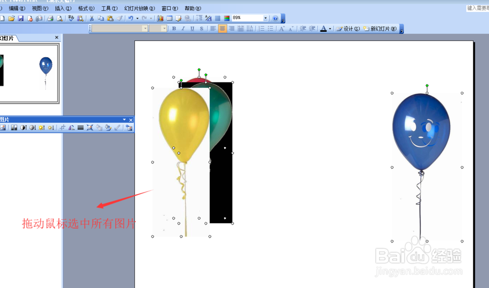Open the Undo history dropdown arrow
Screen dimensions: 489x288
point(137,19)
